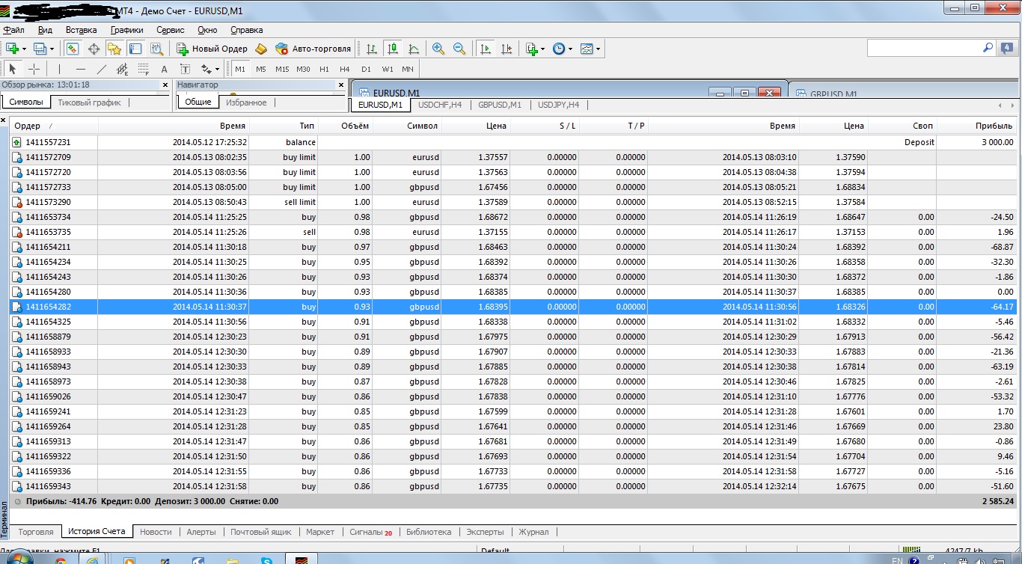The image size is (1022, 564).
Task: Click the Fibonacci retracement tool icon
Action: pyautogui.click(x=144, y=69)
